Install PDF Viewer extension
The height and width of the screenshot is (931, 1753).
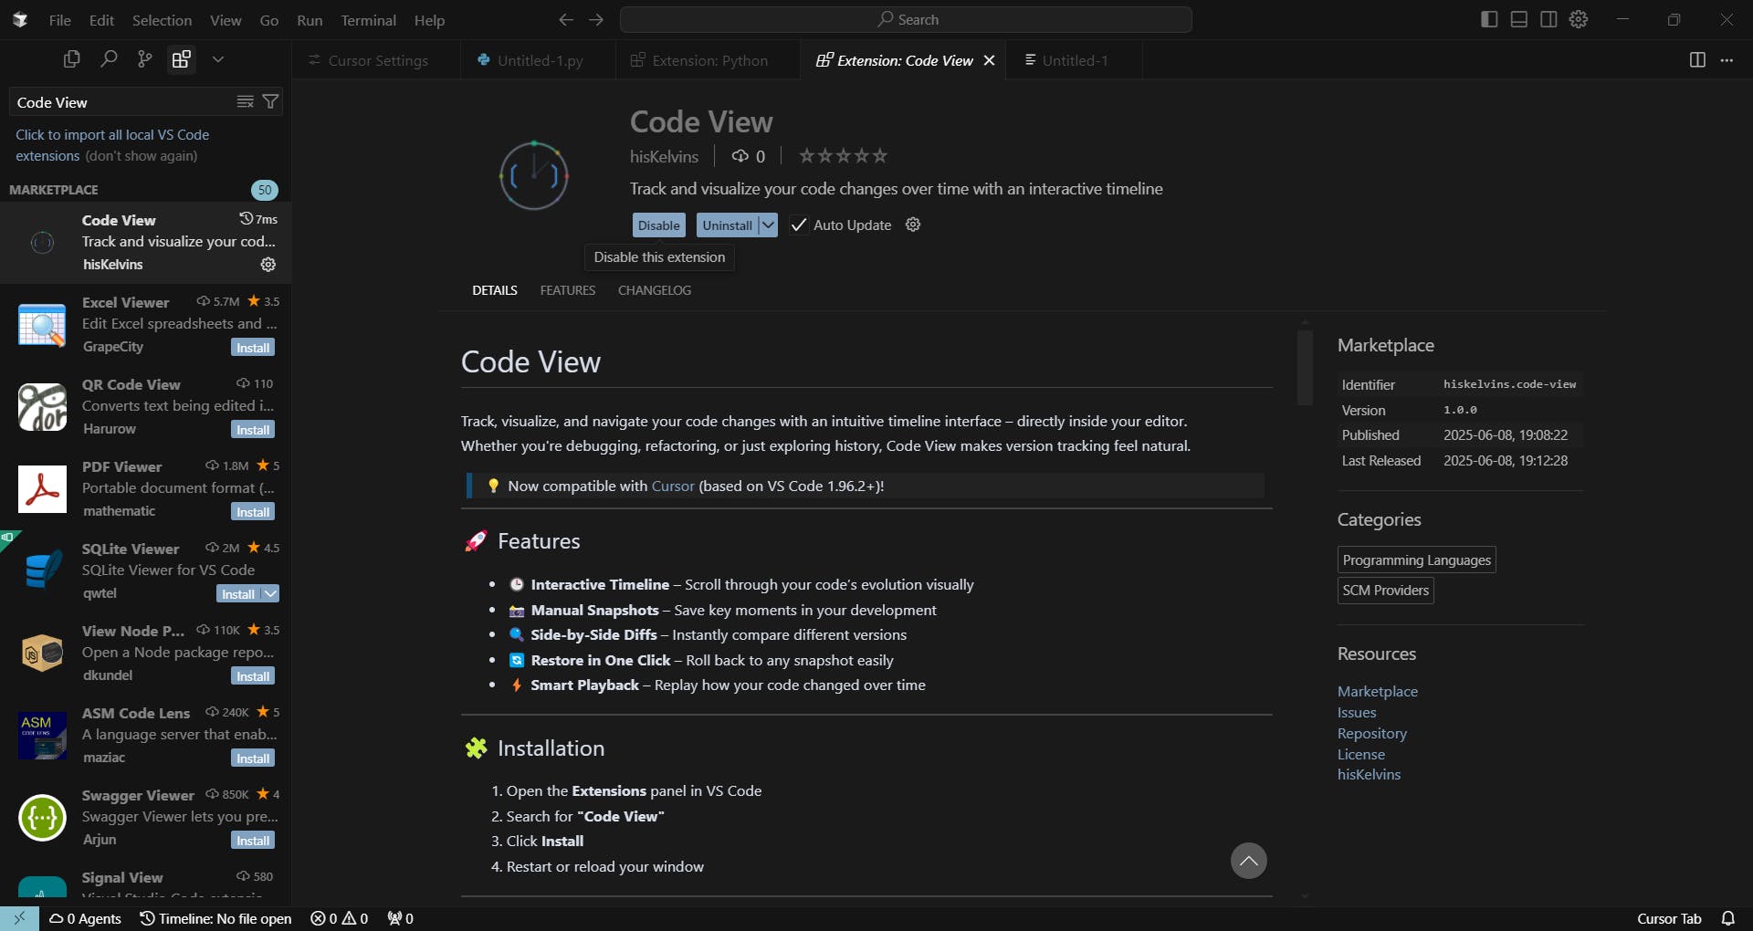coord(253,512)
